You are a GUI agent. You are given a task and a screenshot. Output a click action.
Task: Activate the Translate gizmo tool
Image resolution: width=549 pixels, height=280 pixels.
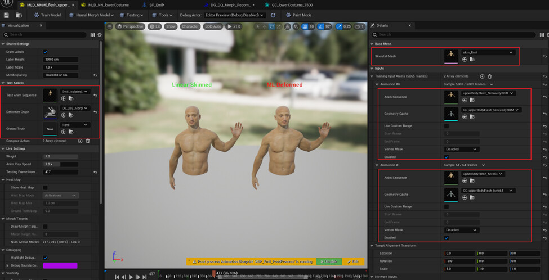265,26
